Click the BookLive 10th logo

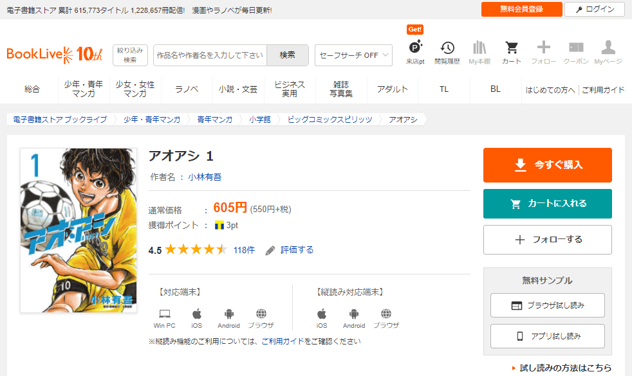[x=55, y=55]
